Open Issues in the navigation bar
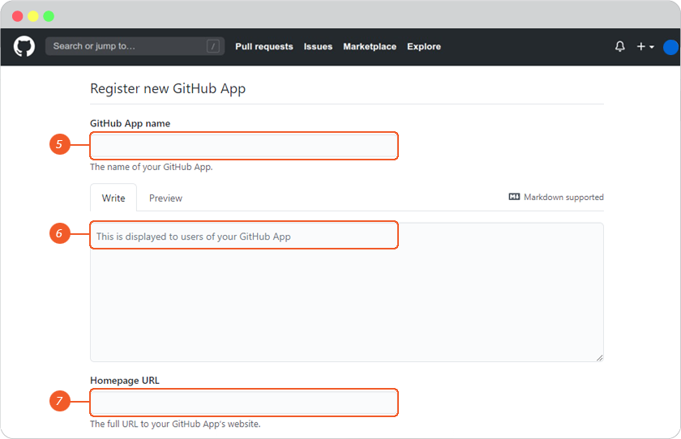Screen dimensions: 681x439 point(318,46)
